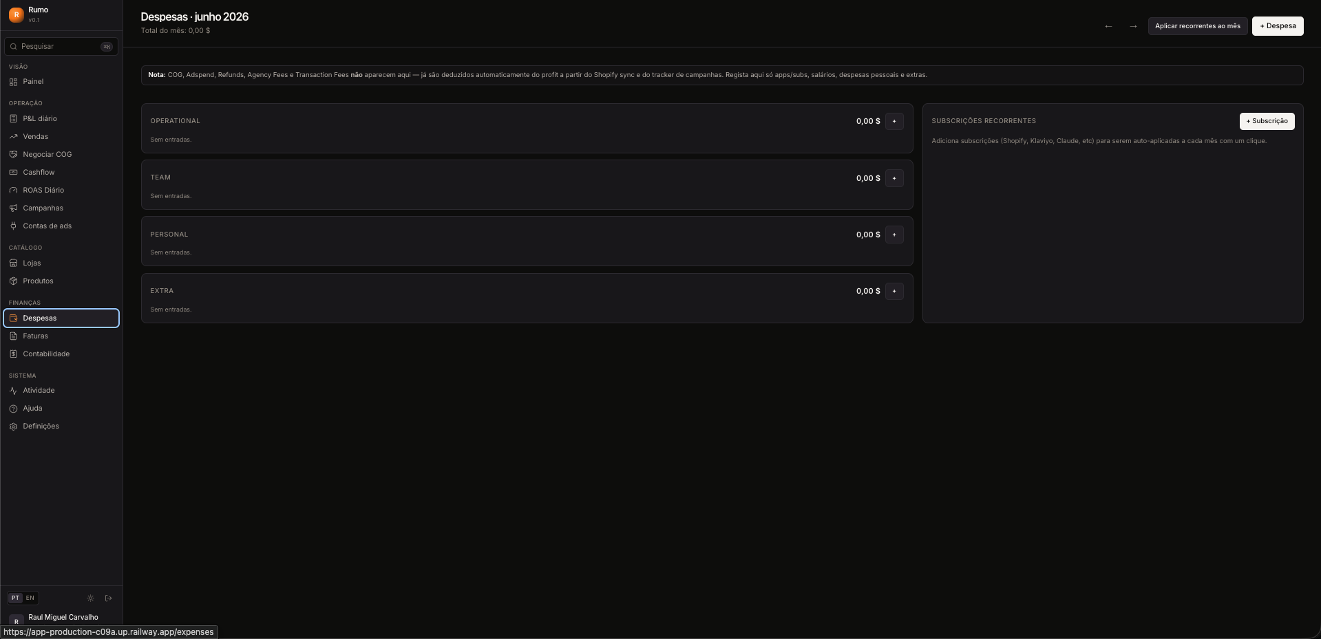The width and height of the screenshot is (1321, 639).
Task: Open Painel in sidebar
Action: click(x=61, y=82)
